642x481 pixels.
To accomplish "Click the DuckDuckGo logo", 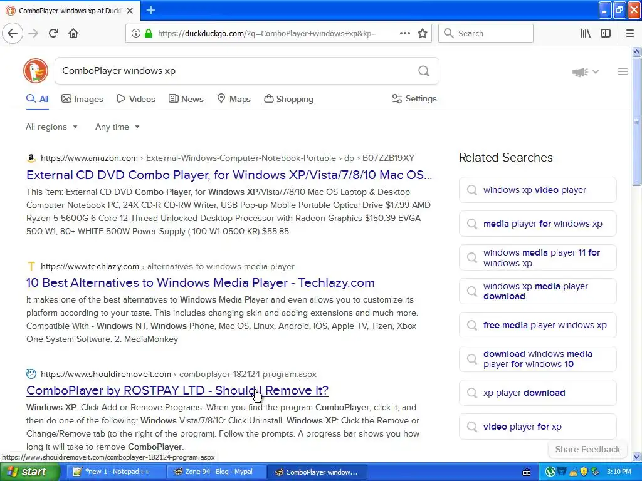I will point(36,71).
